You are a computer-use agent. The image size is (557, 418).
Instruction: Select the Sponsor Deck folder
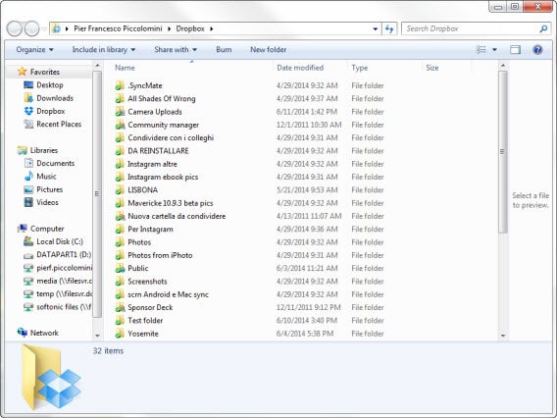[150, 307]
